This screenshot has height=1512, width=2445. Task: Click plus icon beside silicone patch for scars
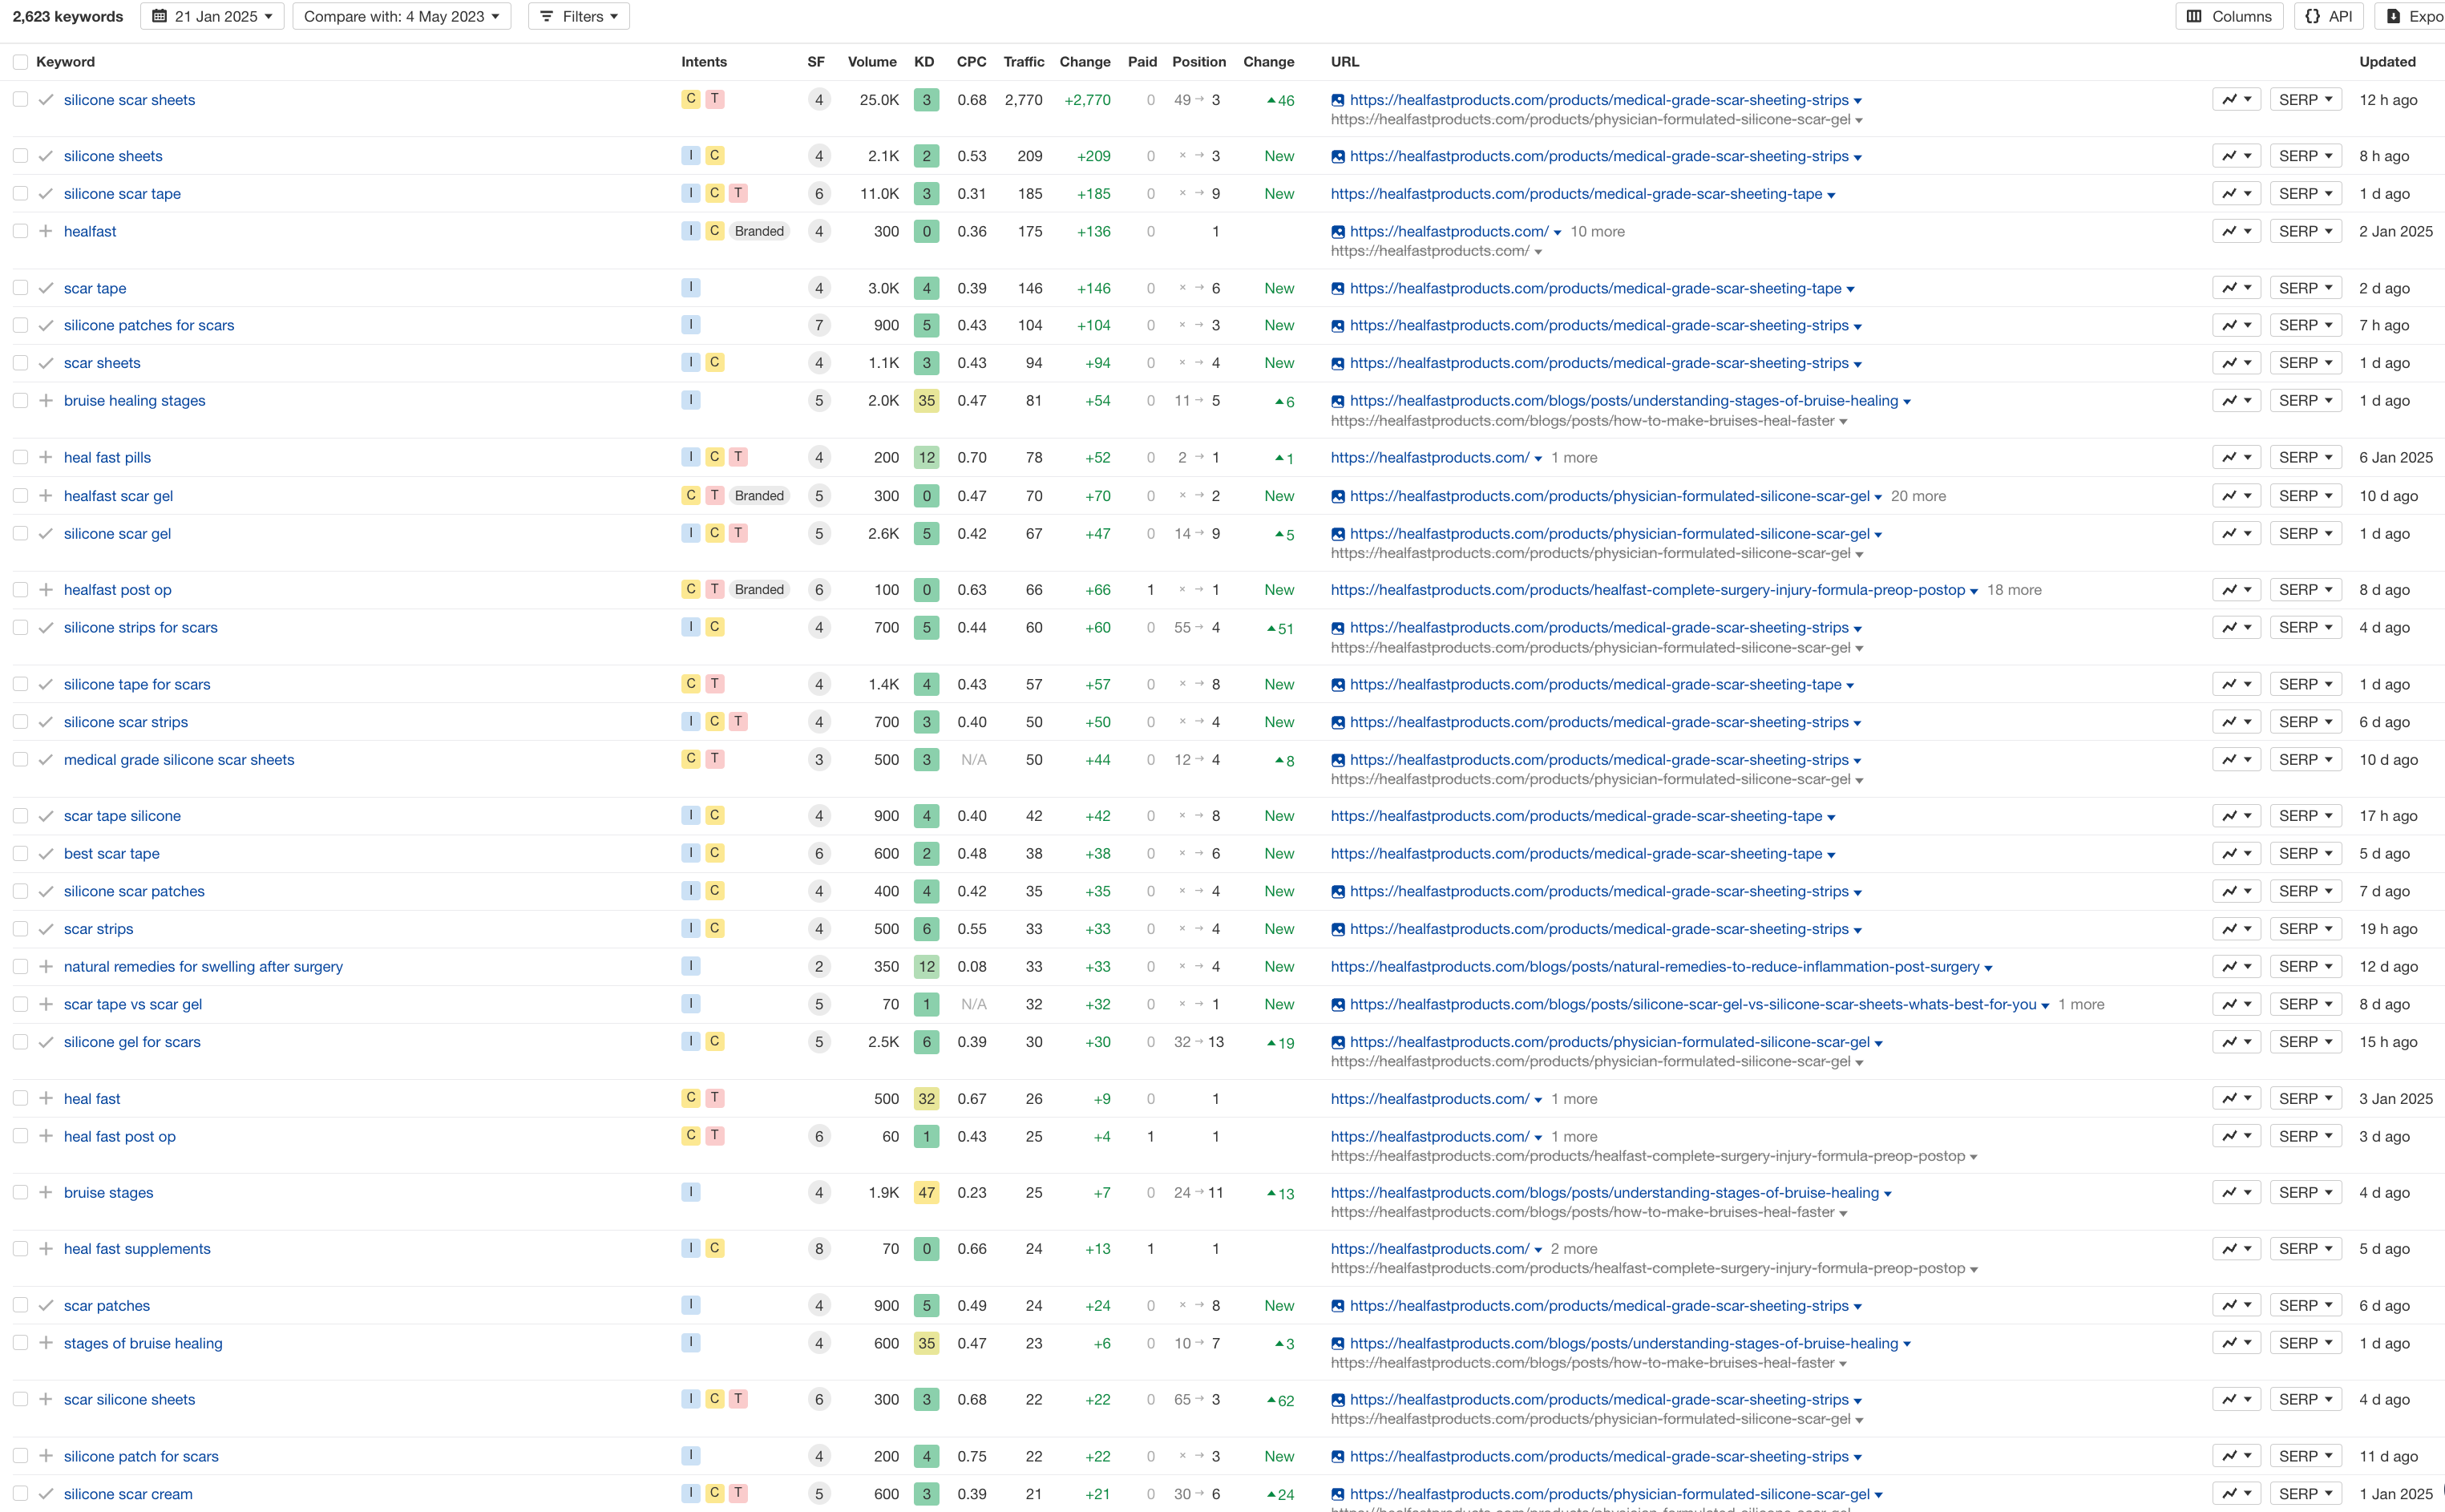tap(46, 1456)
